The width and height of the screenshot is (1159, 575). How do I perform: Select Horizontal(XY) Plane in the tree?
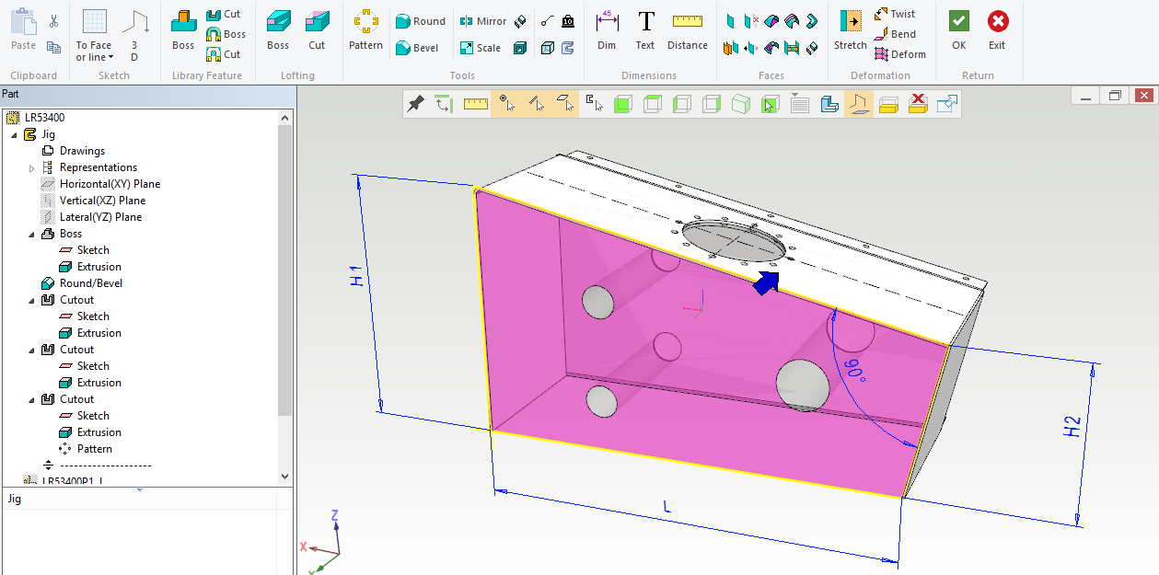[x=109, y=184]
